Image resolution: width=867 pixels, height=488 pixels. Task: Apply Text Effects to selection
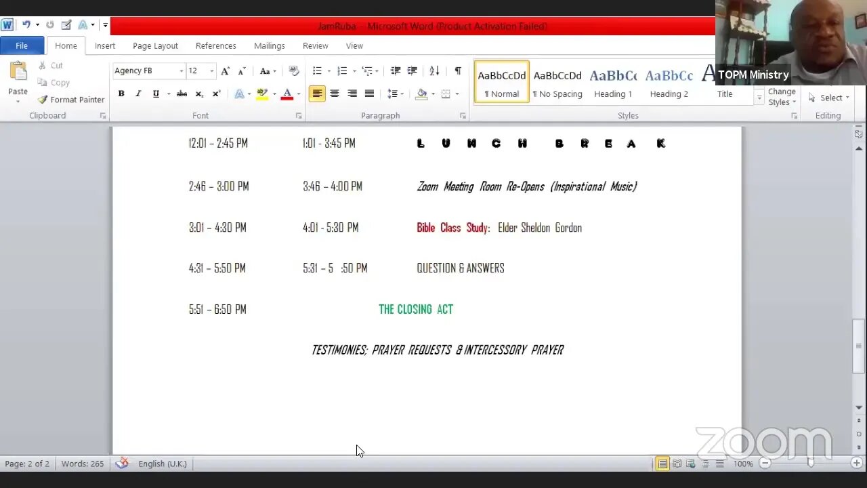click(x=239, y=94)
